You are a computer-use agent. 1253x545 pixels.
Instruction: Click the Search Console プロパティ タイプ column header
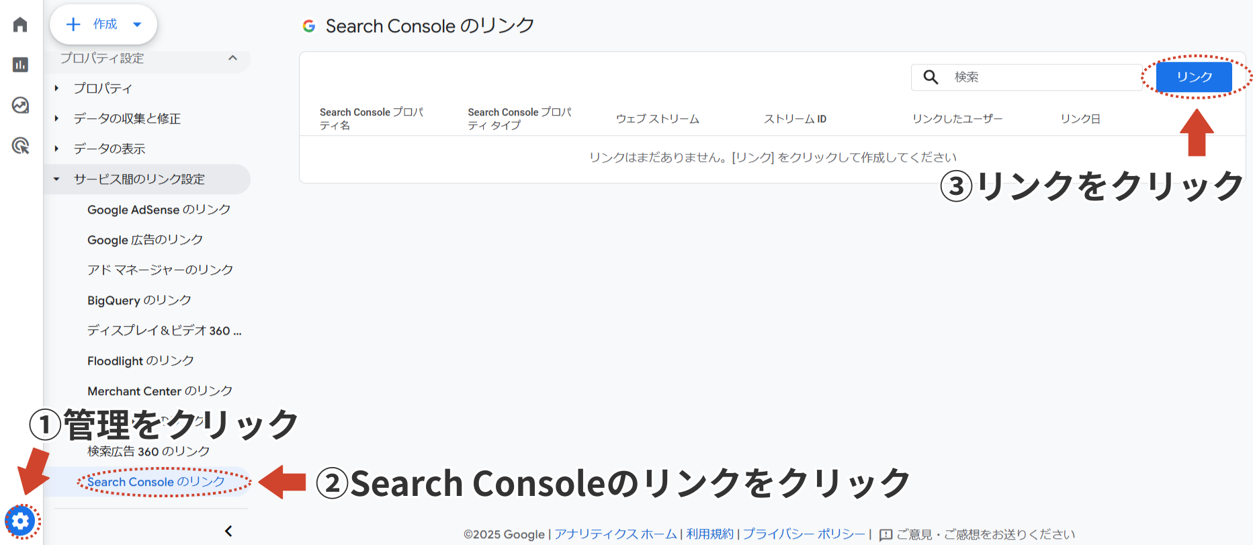(x=519, y=118)
